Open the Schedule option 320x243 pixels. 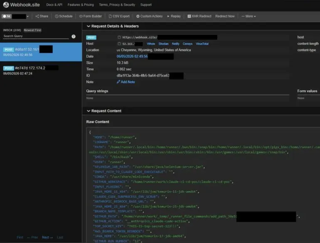click(64, 16)
